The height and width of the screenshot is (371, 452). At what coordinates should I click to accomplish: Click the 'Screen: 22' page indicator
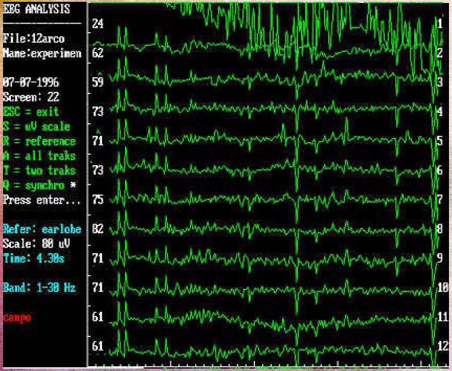31,97
